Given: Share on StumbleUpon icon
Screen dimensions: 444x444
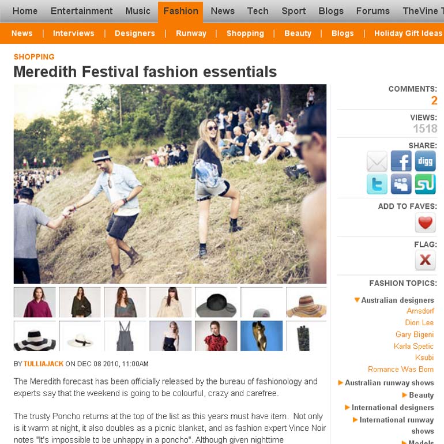Looking at the screenshot, I should point(425,184).
